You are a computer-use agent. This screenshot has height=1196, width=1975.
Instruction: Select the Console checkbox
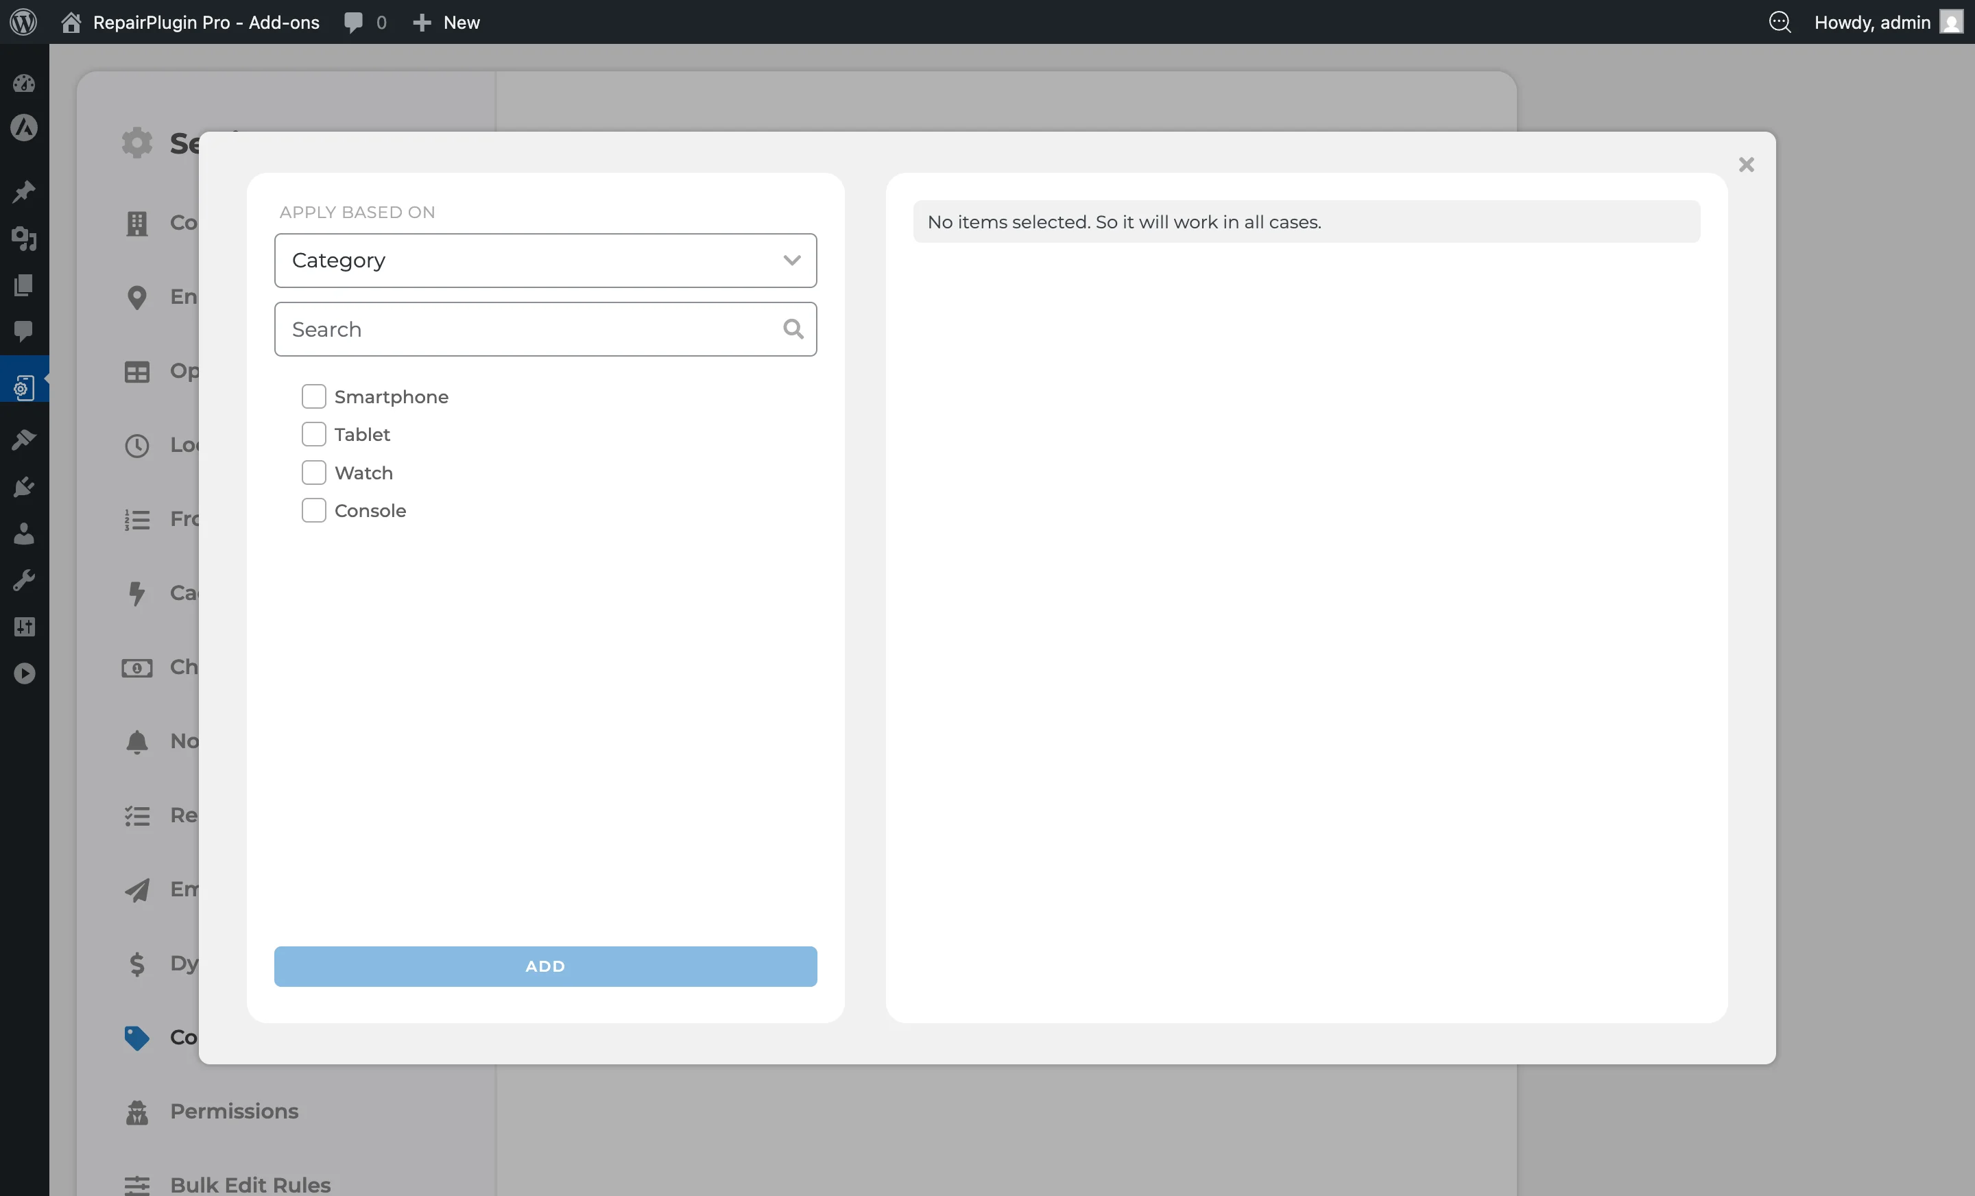313,510
